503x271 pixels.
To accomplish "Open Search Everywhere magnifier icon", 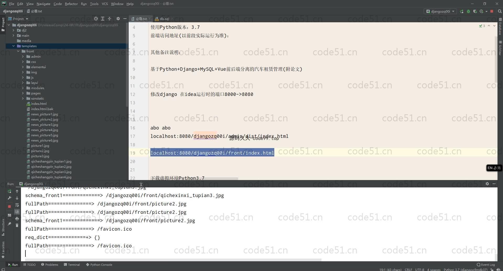I will 500,11.
